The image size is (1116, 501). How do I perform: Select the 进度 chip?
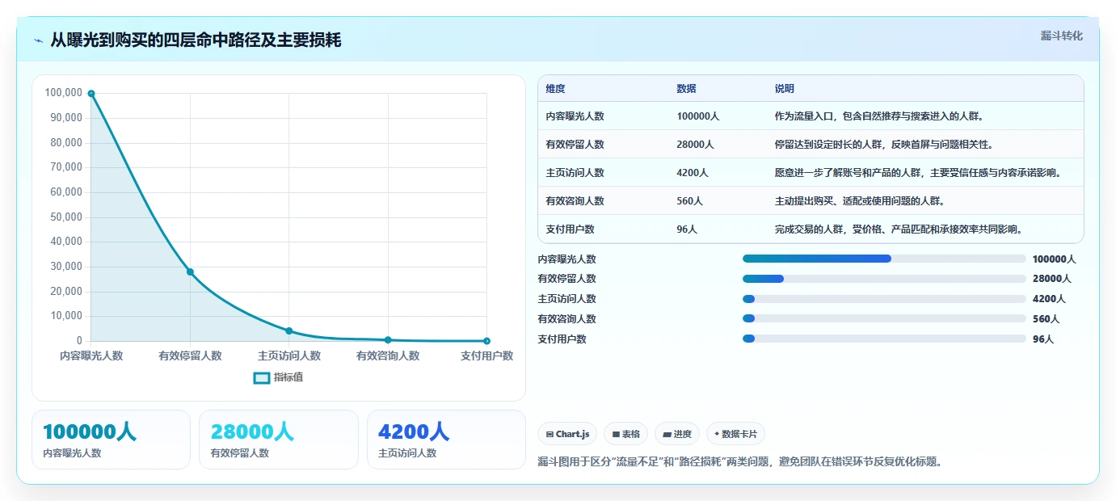click(677, 434)
